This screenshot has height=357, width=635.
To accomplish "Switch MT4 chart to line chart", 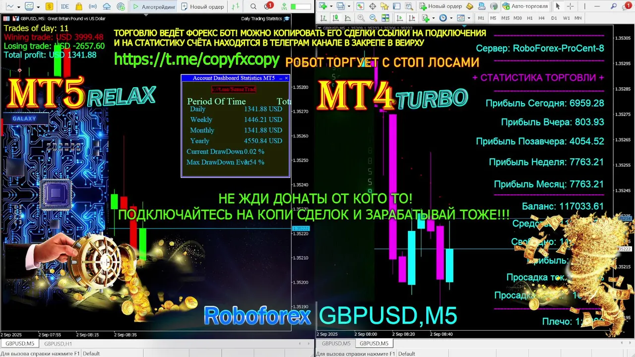I will [347, 18].
